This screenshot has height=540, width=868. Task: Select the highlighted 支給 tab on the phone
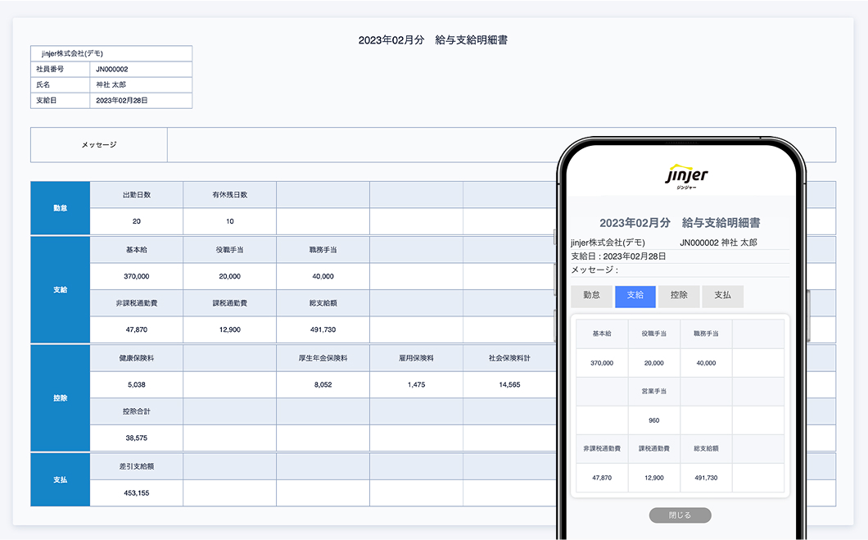click(x=635, y=296)
